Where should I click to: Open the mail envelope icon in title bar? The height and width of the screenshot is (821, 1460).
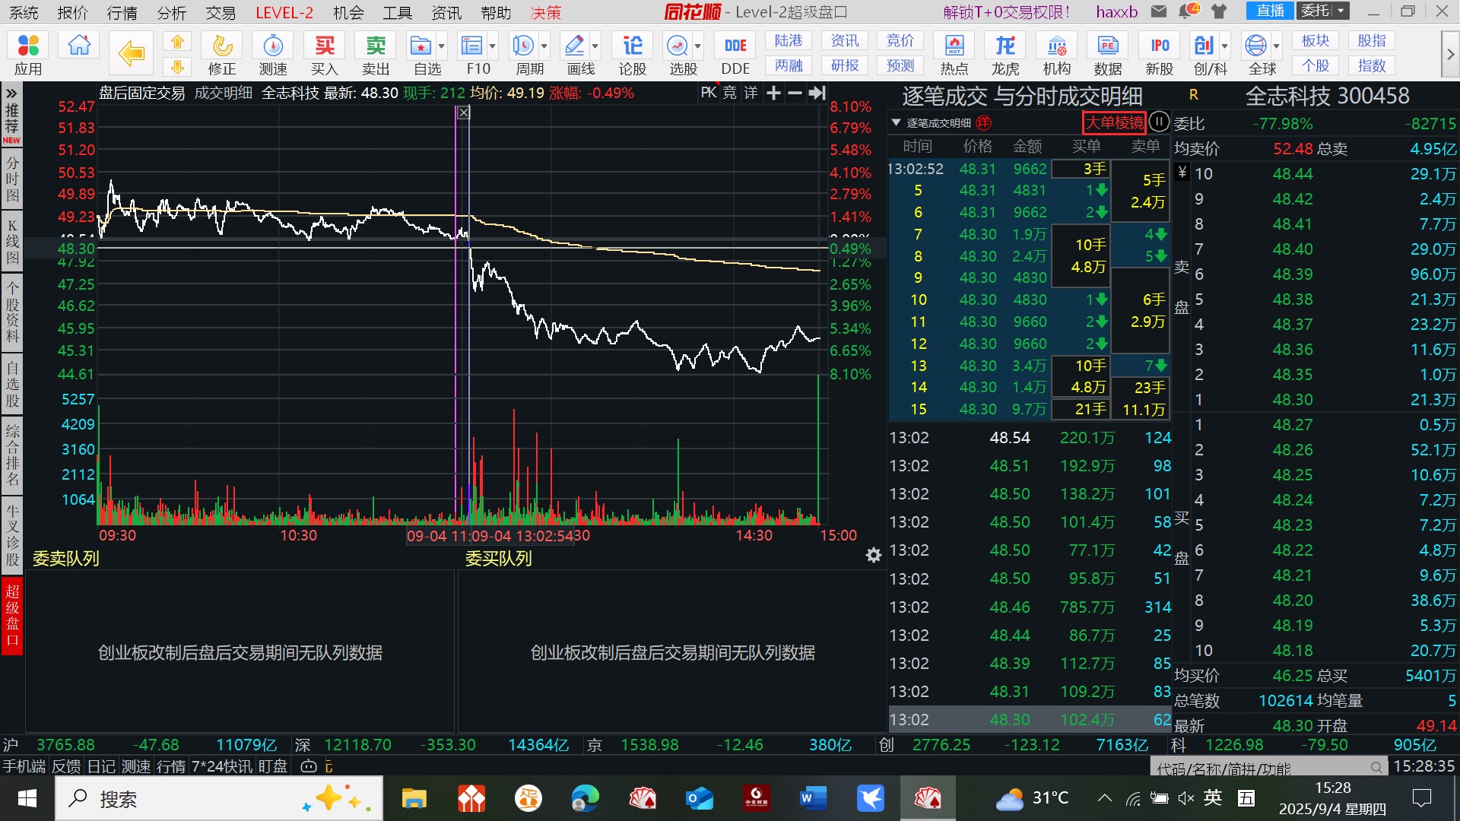coord(1159,11)
